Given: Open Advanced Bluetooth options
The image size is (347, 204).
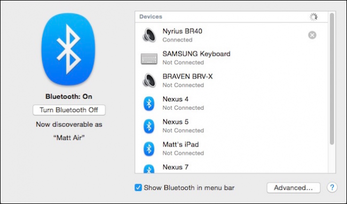Looking at the screenshot, I should [294, 187].
